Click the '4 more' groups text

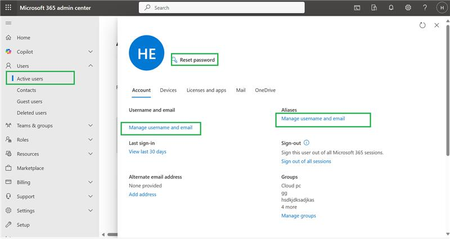pos(289,207)
